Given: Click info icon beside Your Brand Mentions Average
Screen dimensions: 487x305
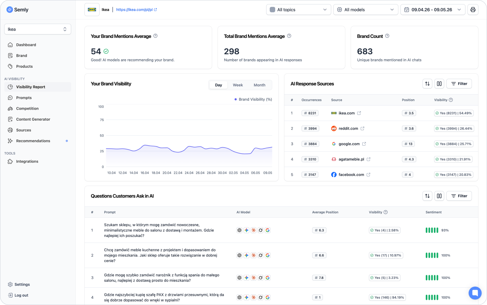Looking at the screenshot, I should pyautogui.click(x=155, y=36).
